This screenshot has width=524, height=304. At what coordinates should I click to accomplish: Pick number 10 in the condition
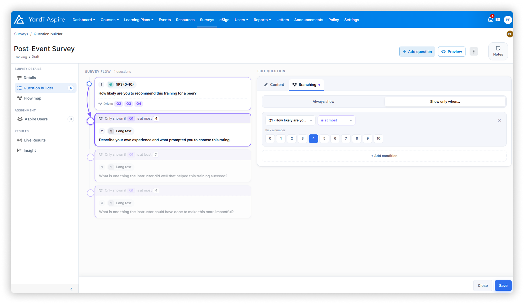378,138
